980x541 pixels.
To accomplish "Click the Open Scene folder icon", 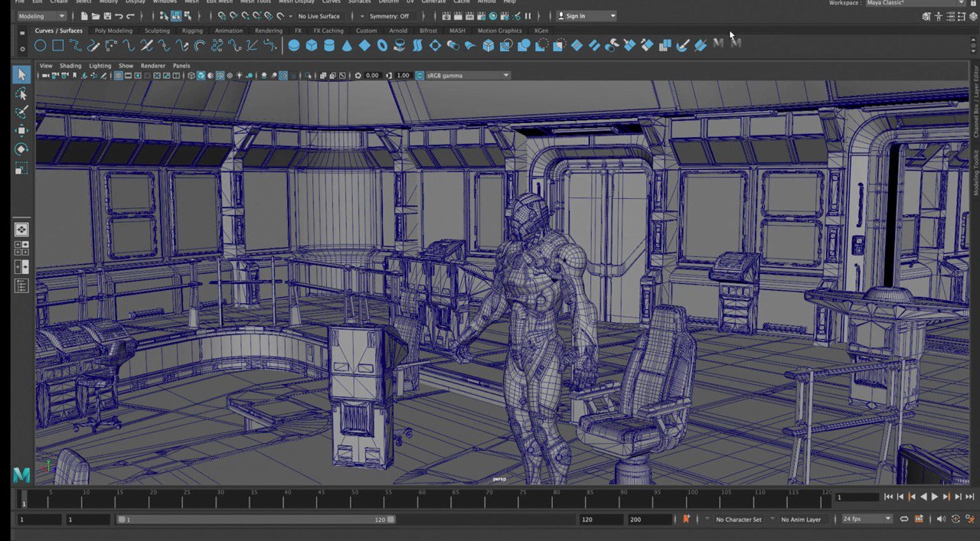I will [x=95, y=16].
